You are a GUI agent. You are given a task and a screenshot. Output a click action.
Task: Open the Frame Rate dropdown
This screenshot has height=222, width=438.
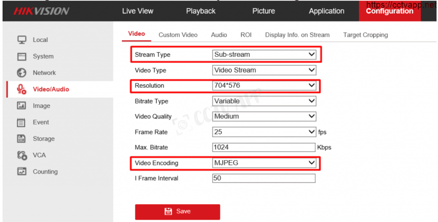point(264,132)
